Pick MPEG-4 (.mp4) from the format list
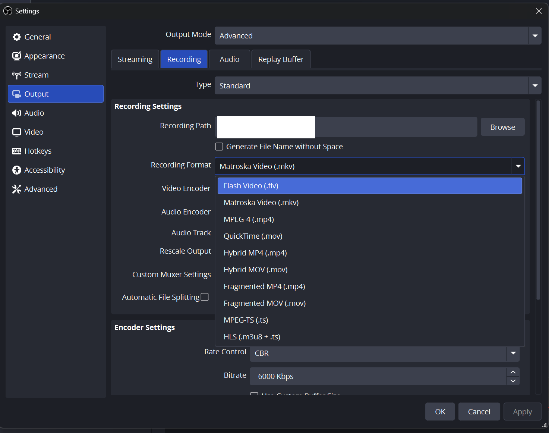549x433 pixels. point(370,219)
